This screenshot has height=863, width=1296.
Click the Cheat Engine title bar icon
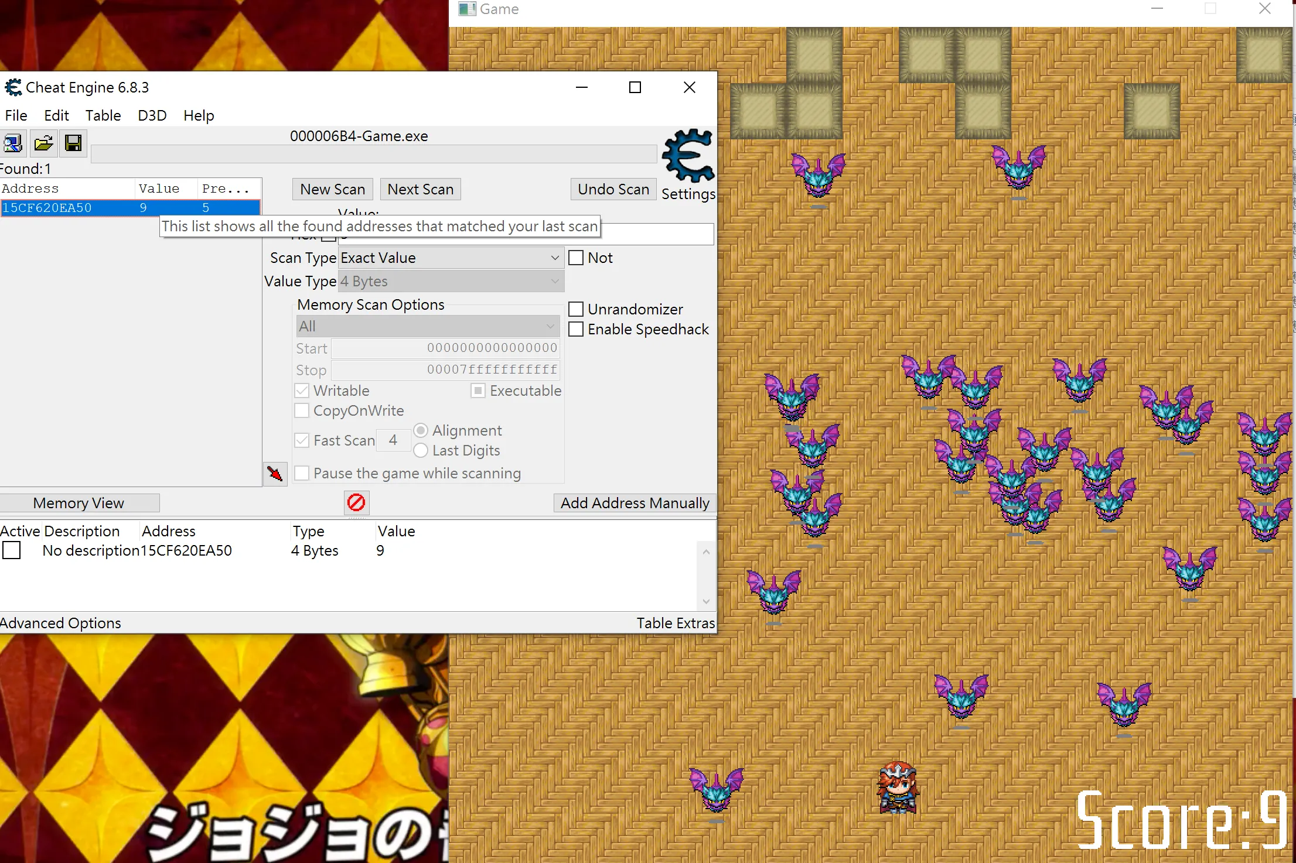click(x=13, y=88)
